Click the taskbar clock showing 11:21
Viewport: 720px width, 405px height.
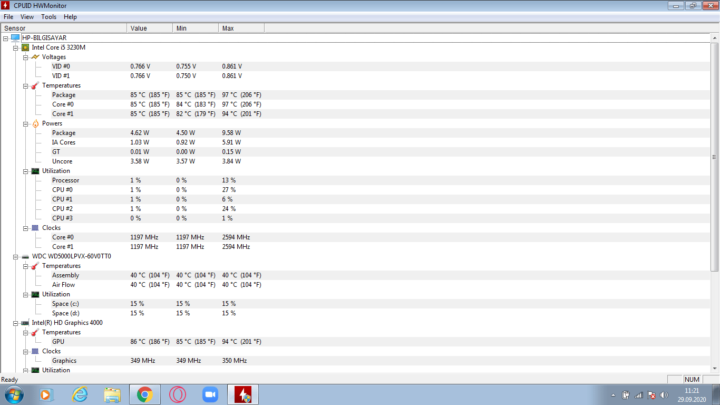(692, 395)
